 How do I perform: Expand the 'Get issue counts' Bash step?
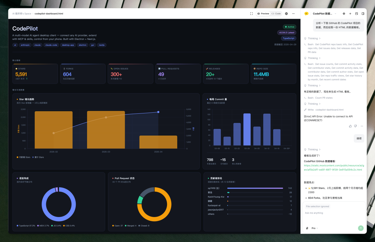point(334,72)
